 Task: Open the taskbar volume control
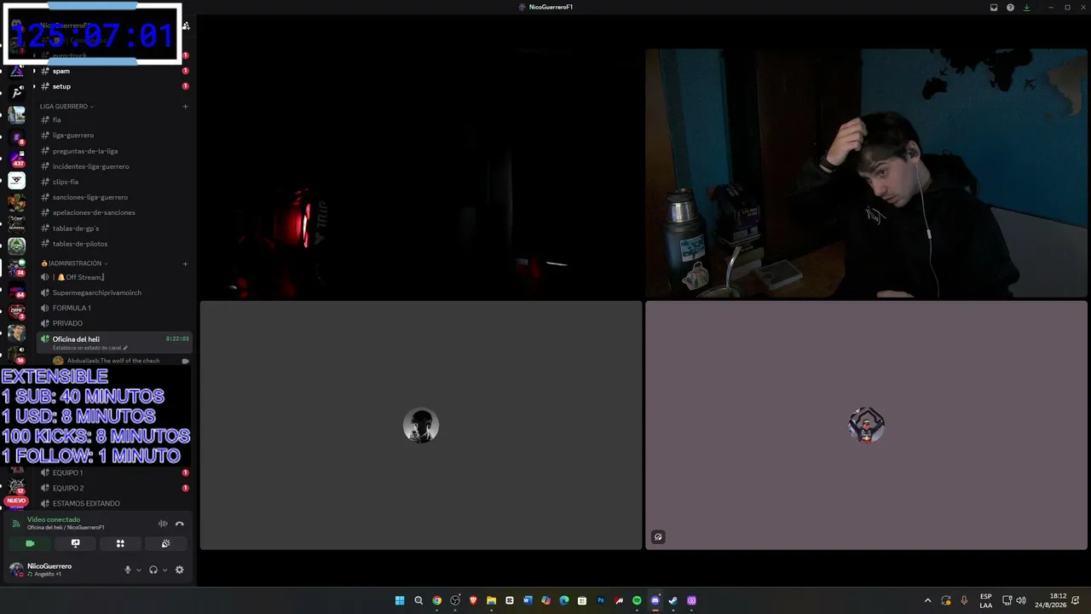1021,600
